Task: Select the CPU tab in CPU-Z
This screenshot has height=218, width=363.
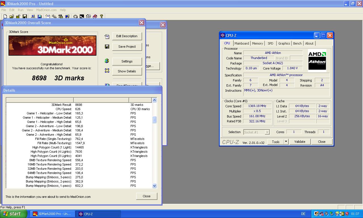Action: click(227, 43)
